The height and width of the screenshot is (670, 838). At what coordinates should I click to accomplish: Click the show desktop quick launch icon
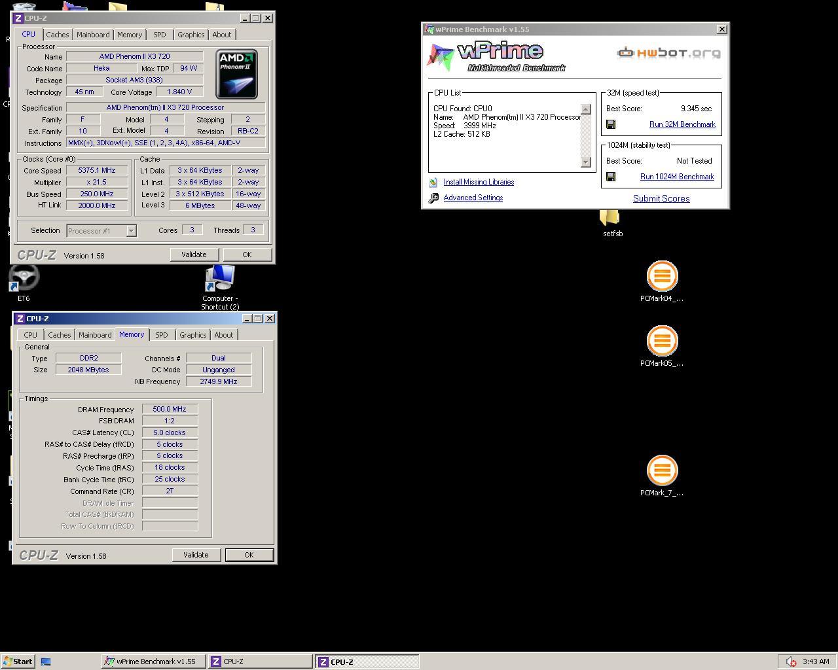46,661
